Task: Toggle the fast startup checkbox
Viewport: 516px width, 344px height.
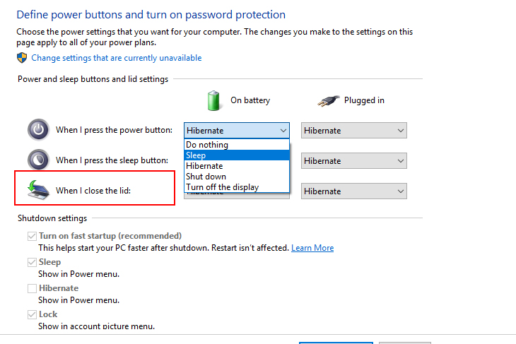Action: 32,236
